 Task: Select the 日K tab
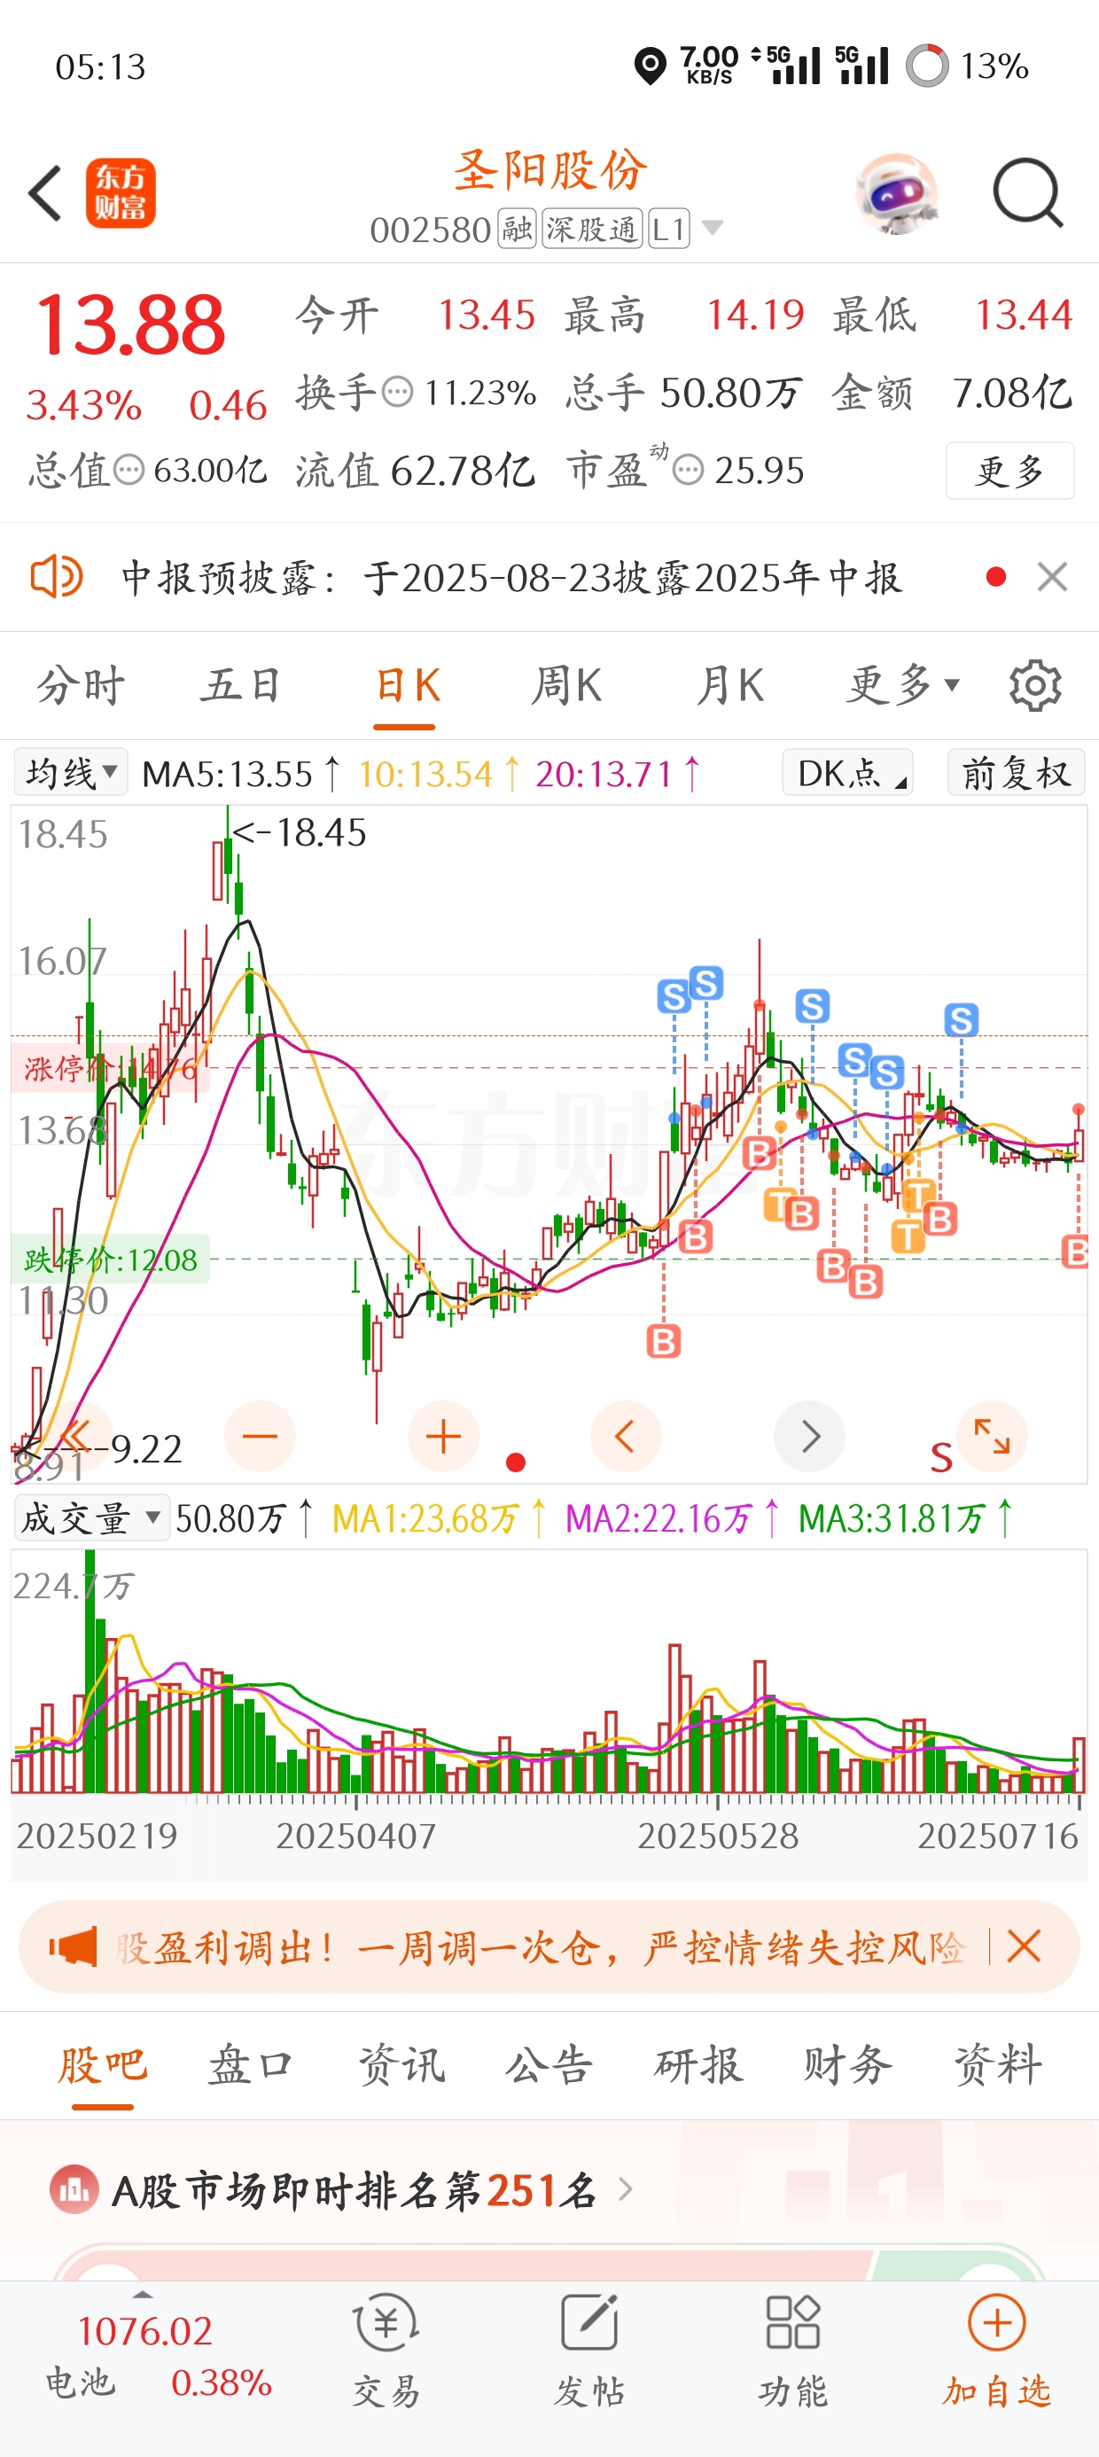pyautogui.click(x=407, y=685)
